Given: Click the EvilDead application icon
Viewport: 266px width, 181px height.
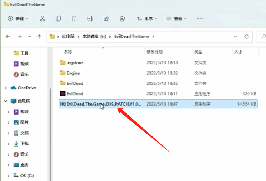Looking at the screenshot, I should coord(62,94).
